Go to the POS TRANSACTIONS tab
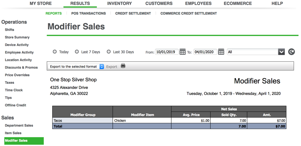The image size is (301, 146). click(88, 13)
